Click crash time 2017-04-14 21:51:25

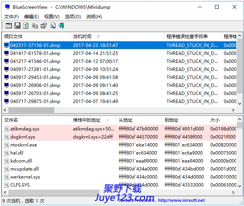tap(95, 53)
